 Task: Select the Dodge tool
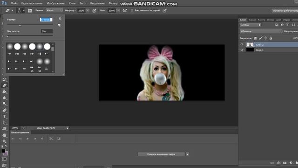(x=5, y=104)
